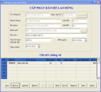Click the Ngày tiếp theo column header

tap(83, 60)
